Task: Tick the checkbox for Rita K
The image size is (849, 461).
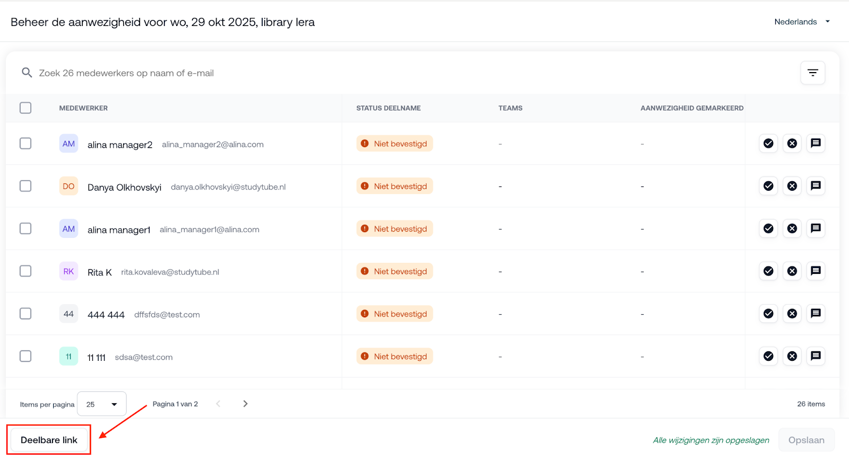Action: click(x=25, y=271)
